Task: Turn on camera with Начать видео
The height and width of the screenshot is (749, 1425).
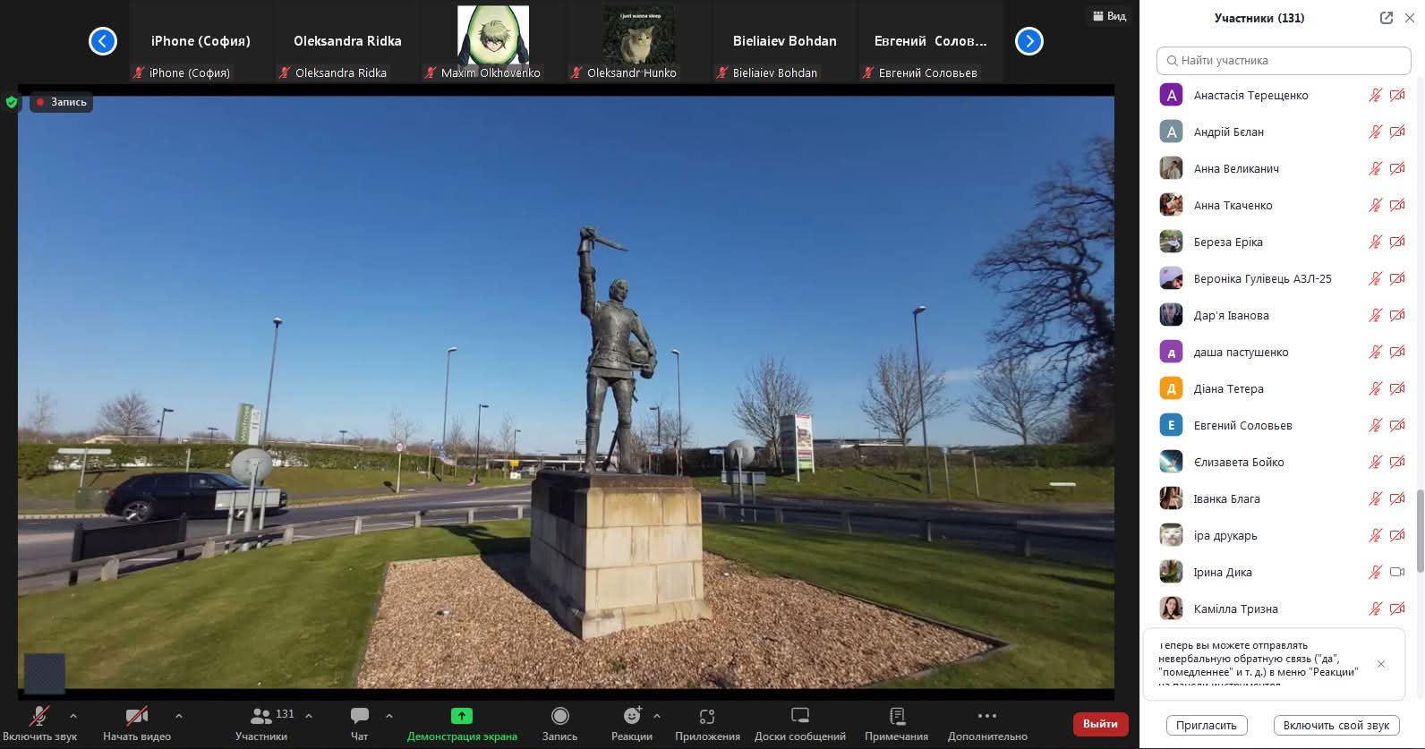Action: click(136, 716)
